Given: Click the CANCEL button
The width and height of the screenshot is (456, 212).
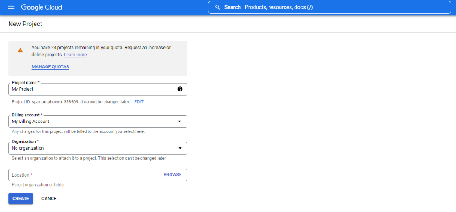Looking at the screenshot, I should [50, 199].
